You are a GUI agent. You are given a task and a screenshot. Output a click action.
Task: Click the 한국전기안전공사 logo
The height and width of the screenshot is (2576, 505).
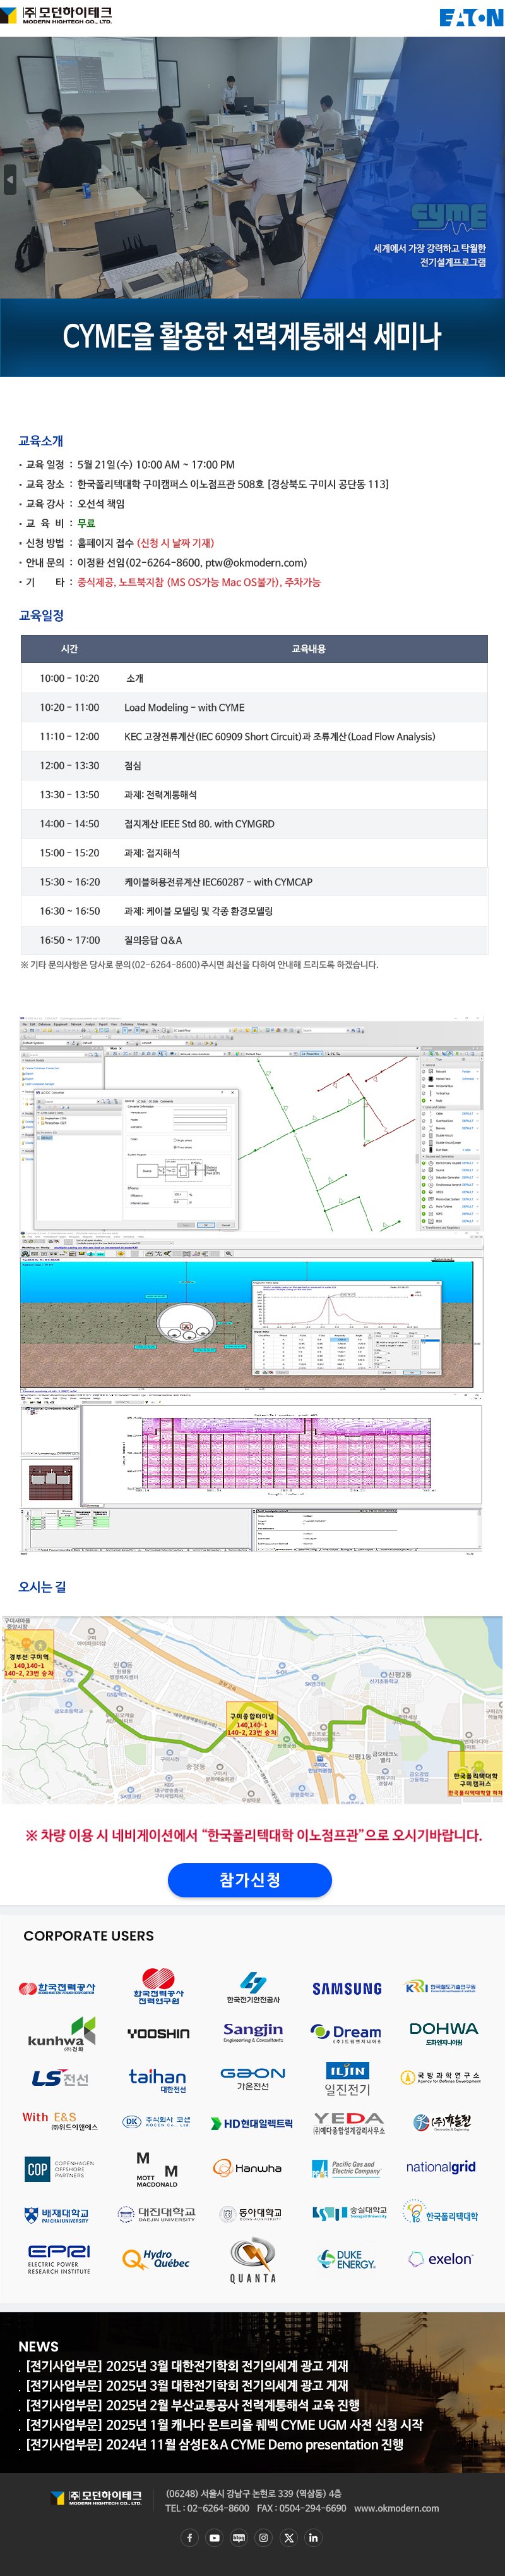click(252, 1987)
